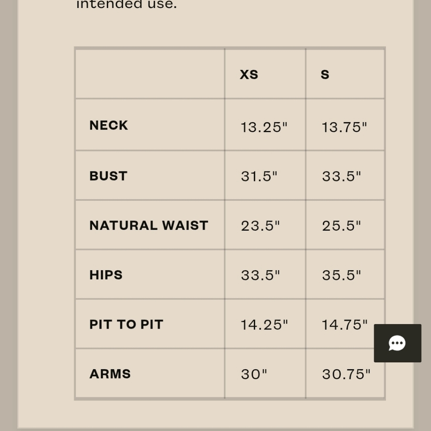Select the XS neck value 13.25"

point(264,127)
